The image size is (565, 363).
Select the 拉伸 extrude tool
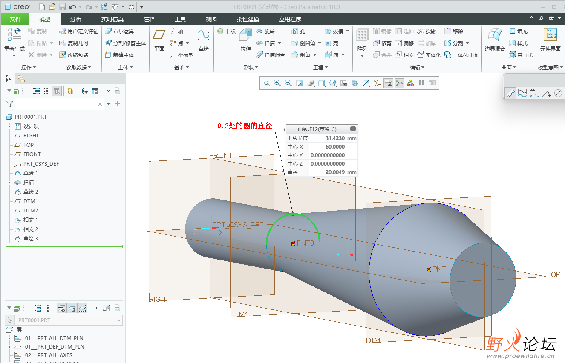click(246, 40)
